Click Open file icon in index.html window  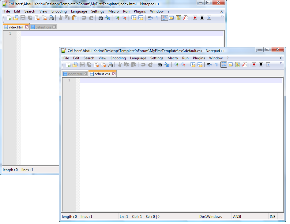16,18
